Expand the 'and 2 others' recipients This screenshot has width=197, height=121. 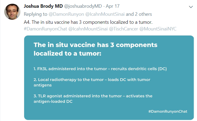[139, 14]
